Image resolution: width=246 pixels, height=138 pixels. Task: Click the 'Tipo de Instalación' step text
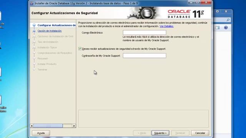(48, 42)
